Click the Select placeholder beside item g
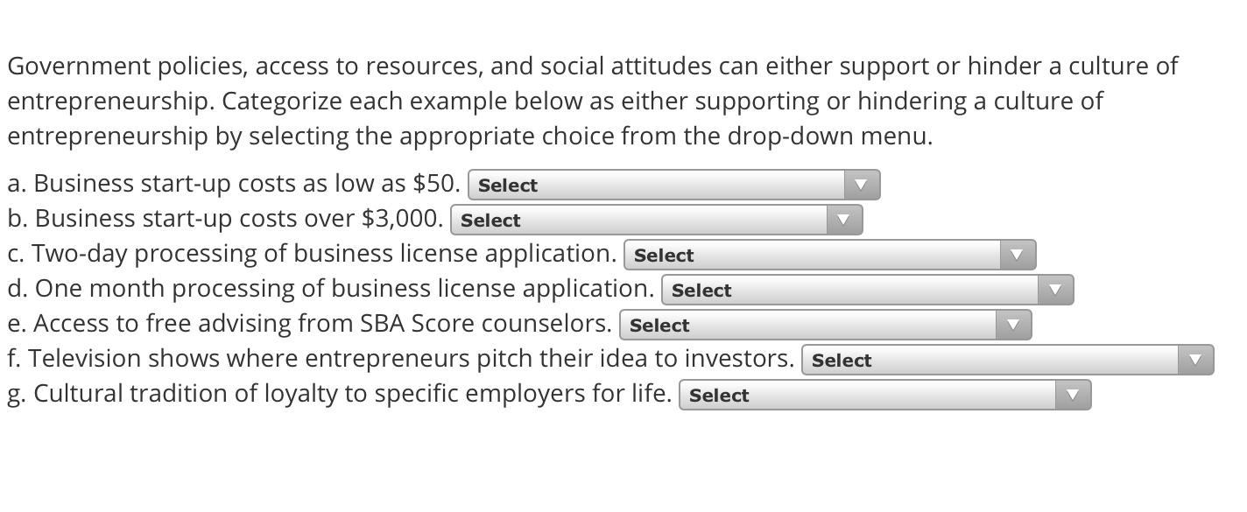 [x=719, y=396]
